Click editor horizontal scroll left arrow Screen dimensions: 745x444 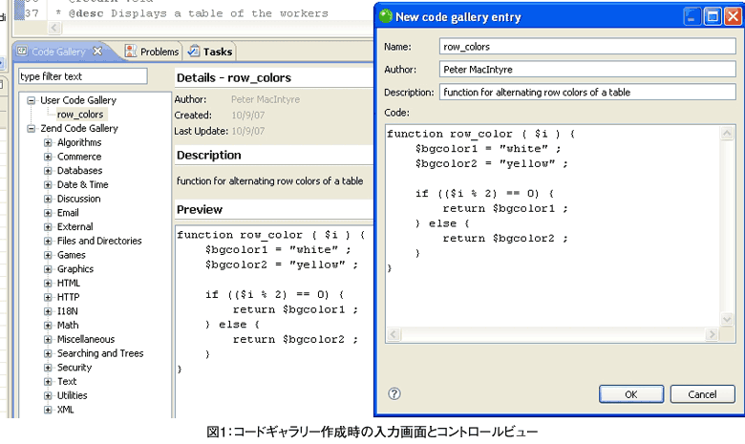click(54, 28)
